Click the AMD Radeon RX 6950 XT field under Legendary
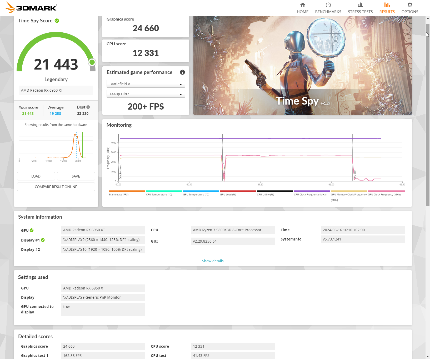430x359 pixels. point(56,90)
